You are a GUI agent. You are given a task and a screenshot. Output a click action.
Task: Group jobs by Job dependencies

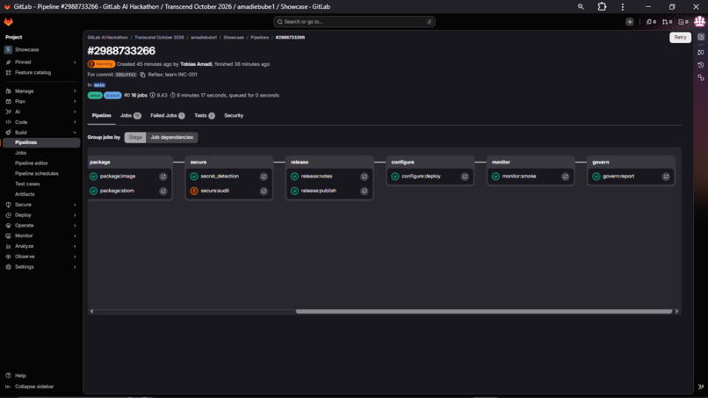[172, 137]
